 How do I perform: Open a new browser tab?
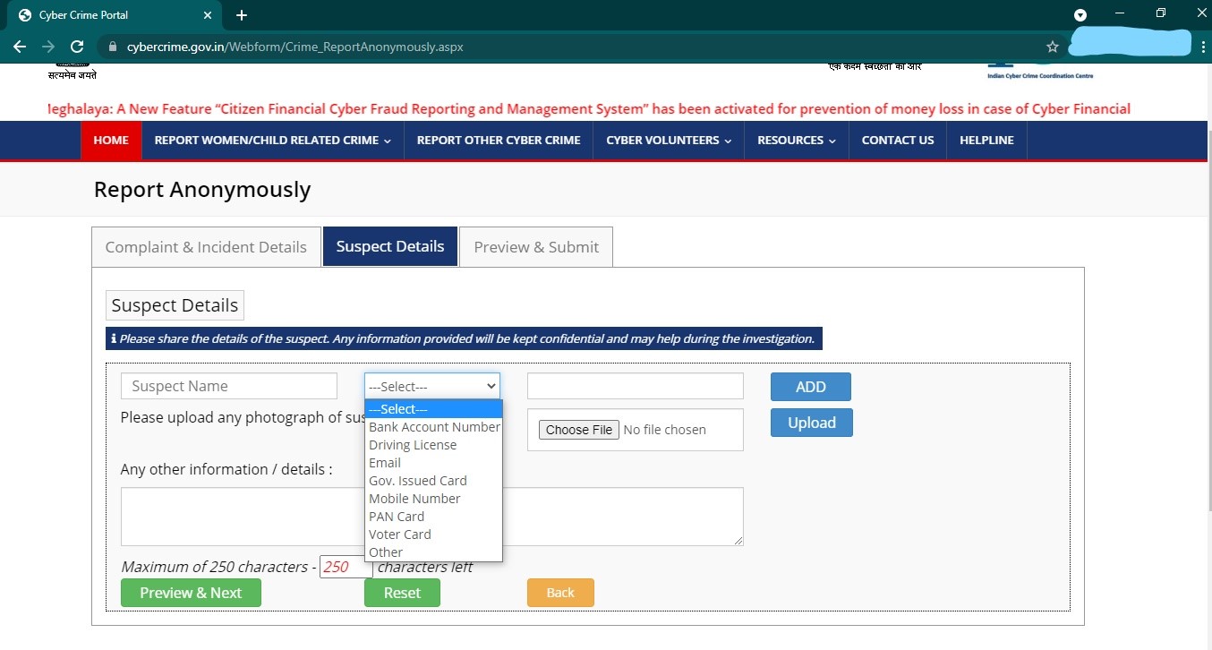[241, 14]
